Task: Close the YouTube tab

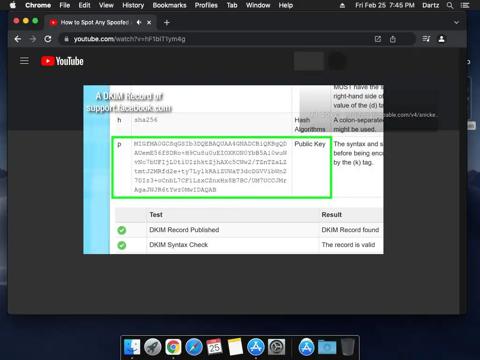Action: (149, 22)
